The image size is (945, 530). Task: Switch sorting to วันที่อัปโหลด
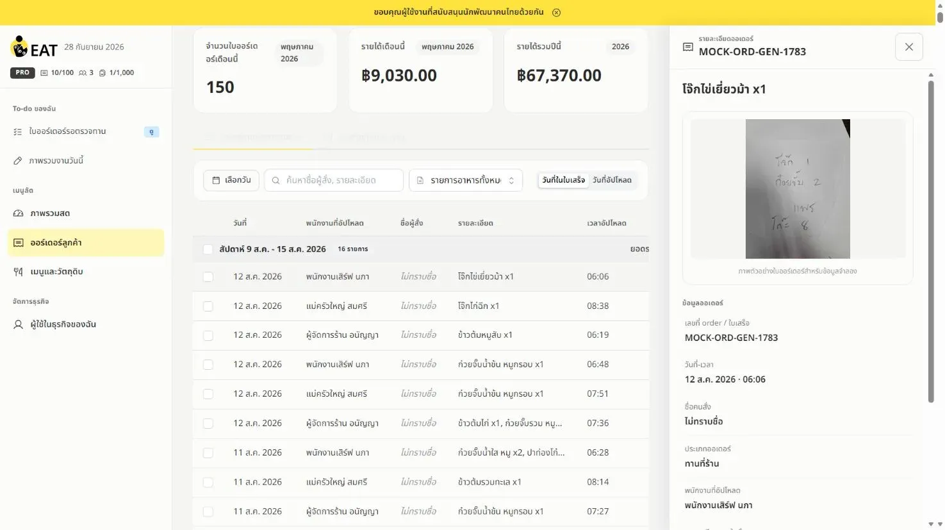click(612, 180)
